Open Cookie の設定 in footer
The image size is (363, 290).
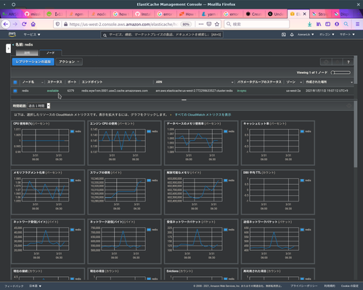[350, 286]
